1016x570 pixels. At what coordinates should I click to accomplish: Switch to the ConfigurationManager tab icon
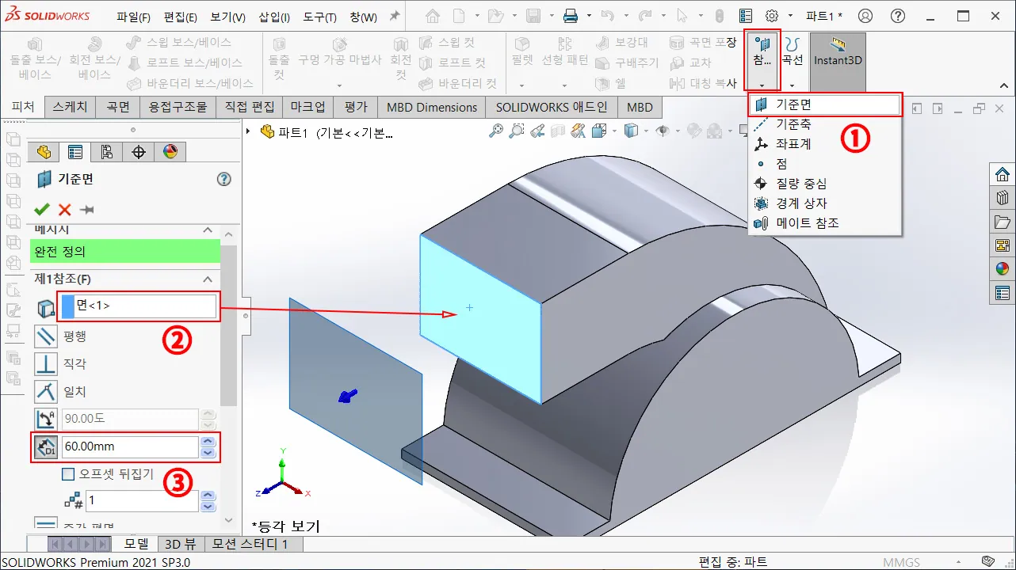(x=107, y=152)
